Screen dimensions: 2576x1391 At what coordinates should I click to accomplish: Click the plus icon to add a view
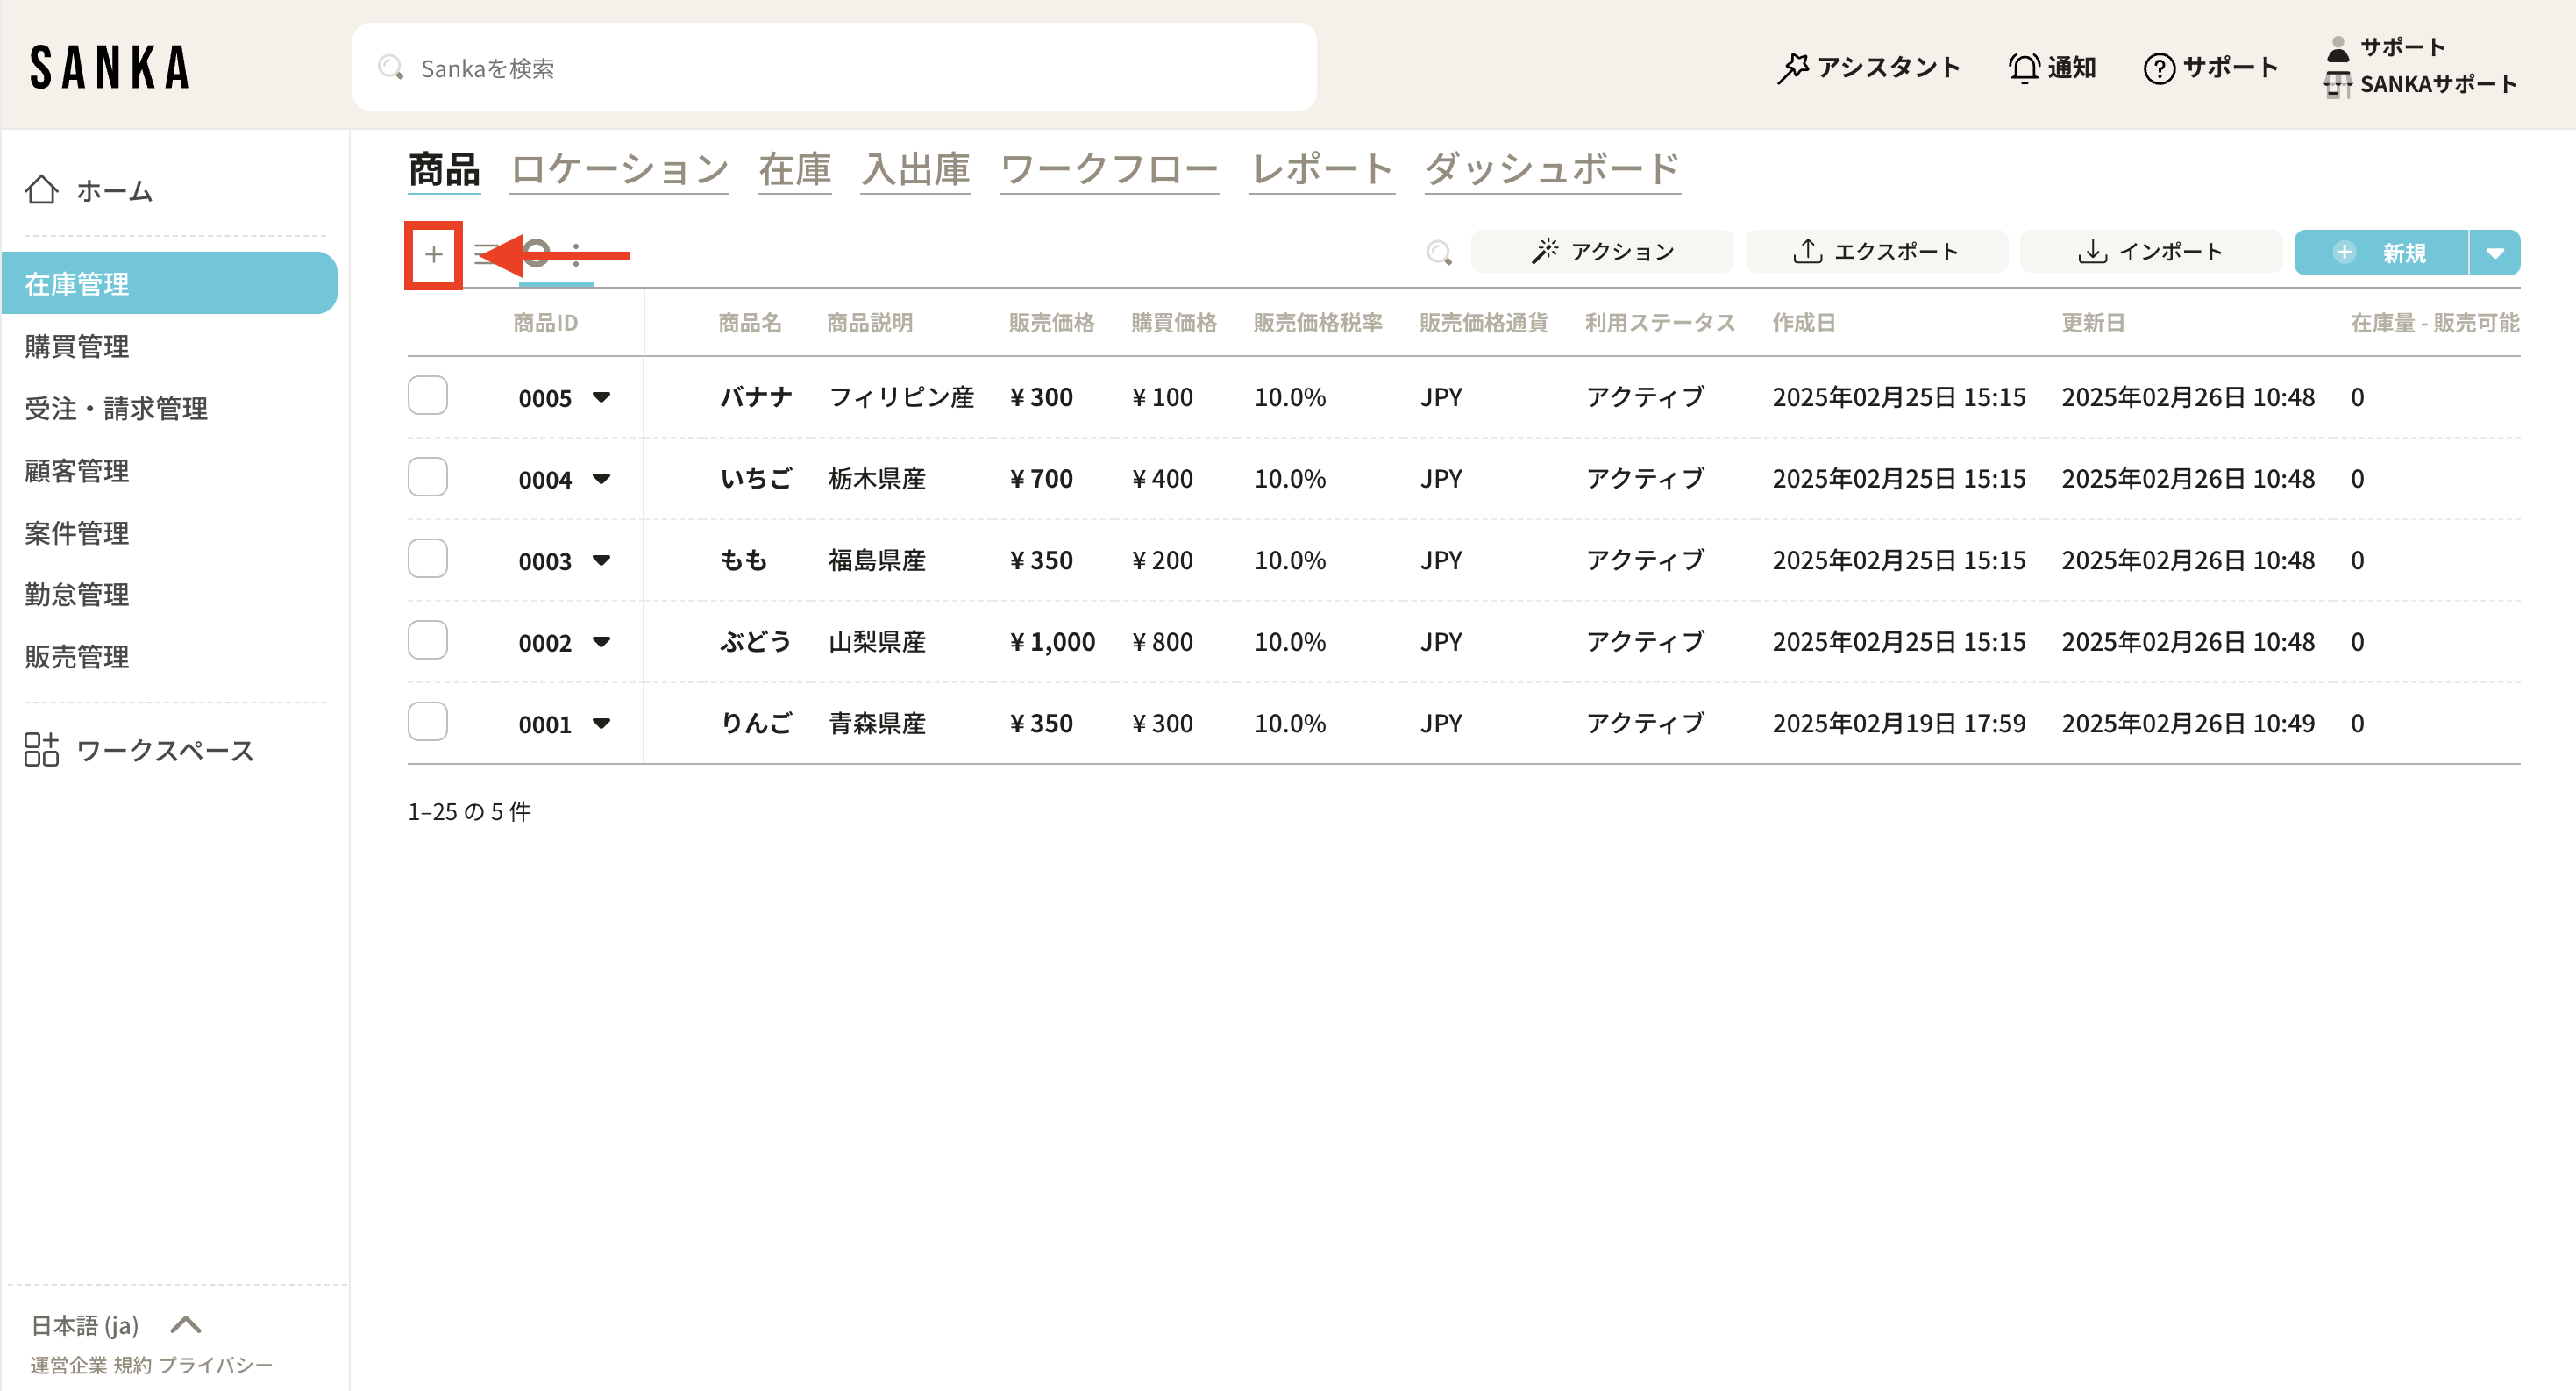pyautogui.click(x=433, y=255)
